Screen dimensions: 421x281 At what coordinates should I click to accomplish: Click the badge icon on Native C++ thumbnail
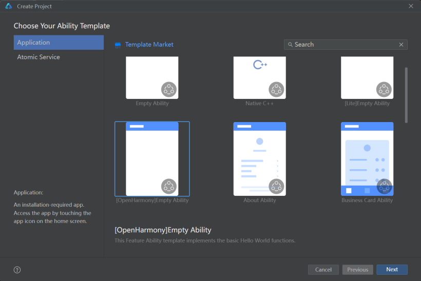point(276,89)
